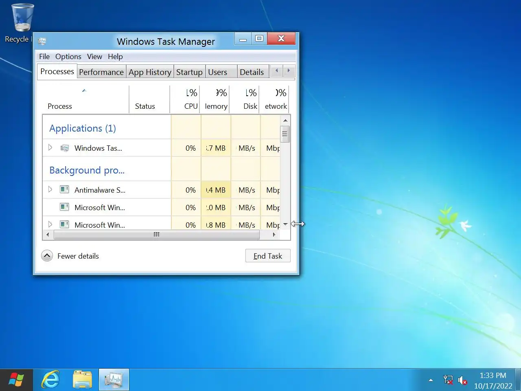Click the Antimalware S... process name
Viewport: 521px width, 391px height.
[100, 190]
